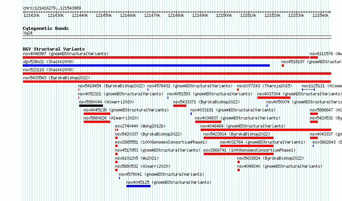This screenshot has height=201, width=342.
Task: Open nsv5433371 variant label
Action: (x=206, y=102)
